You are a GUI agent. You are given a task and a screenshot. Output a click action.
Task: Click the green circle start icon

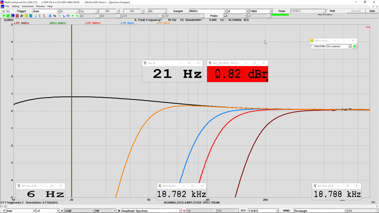click(4, 16)
